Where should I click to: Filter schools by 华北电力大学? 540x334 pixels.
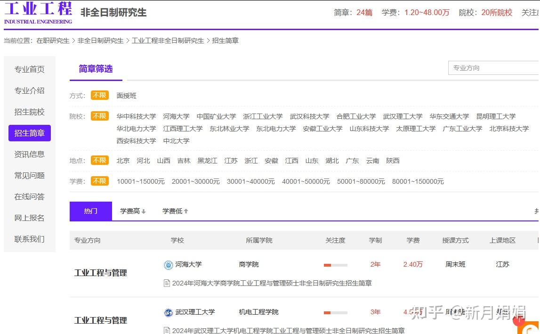(x=136, y=129)
